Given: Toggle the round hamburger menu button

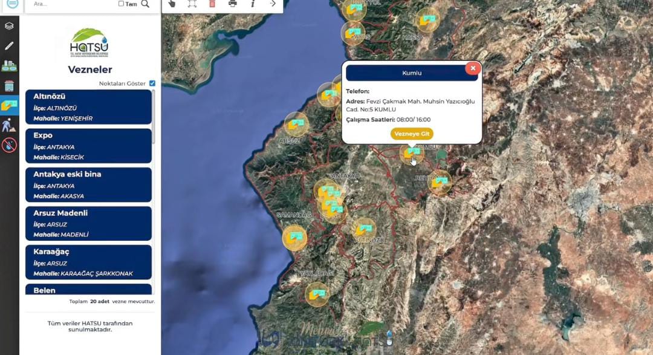Looking at the screenshot, I should coord(12,3).
